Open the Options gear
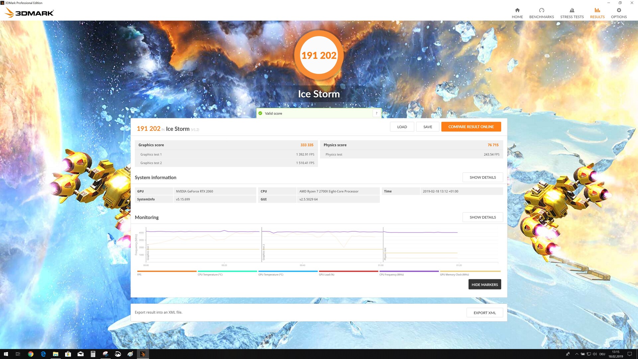This screenshot has height=359, width=638. pos(619,10)
